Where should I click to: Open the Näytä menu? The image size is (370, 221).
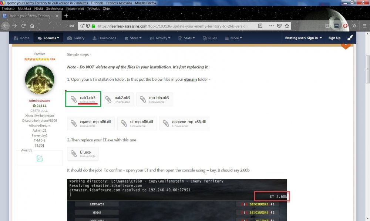pyautogui.click(x=38, y=9)
